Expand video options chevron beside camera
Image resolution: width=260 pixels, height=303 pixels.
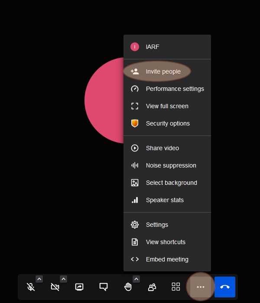coord(63,279)
